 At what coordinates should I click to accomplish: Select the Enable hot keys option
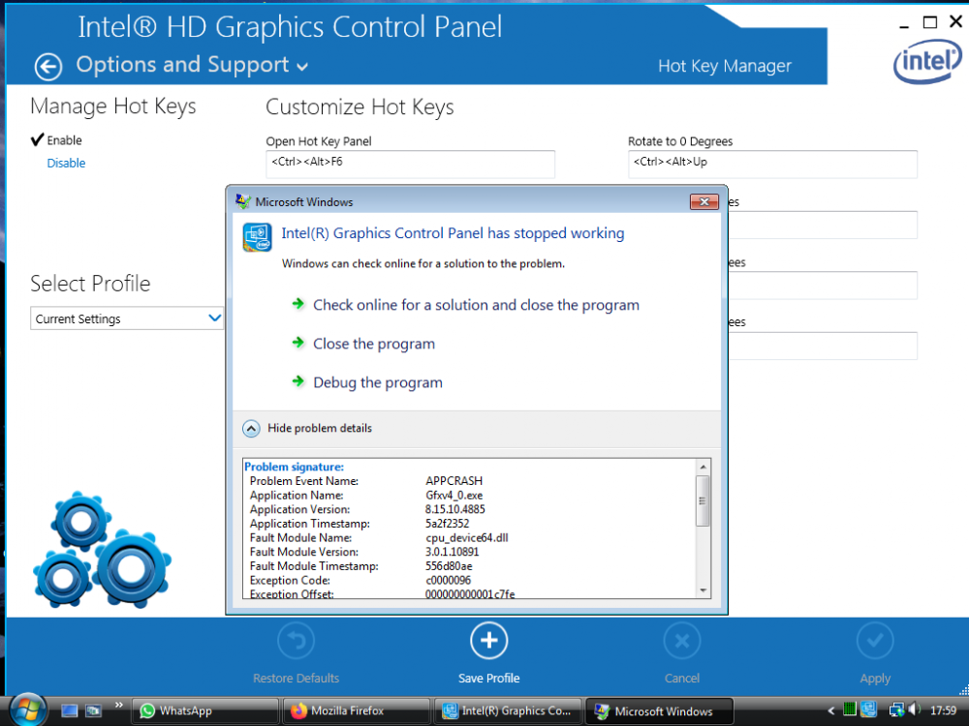(x=64, y=140)
